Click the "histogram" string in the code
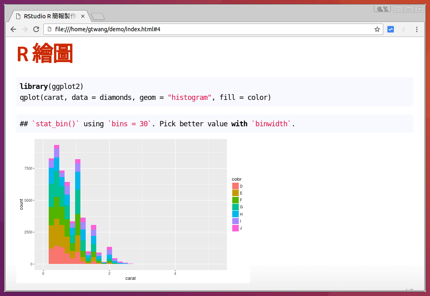430x296 pixels. 190,97
